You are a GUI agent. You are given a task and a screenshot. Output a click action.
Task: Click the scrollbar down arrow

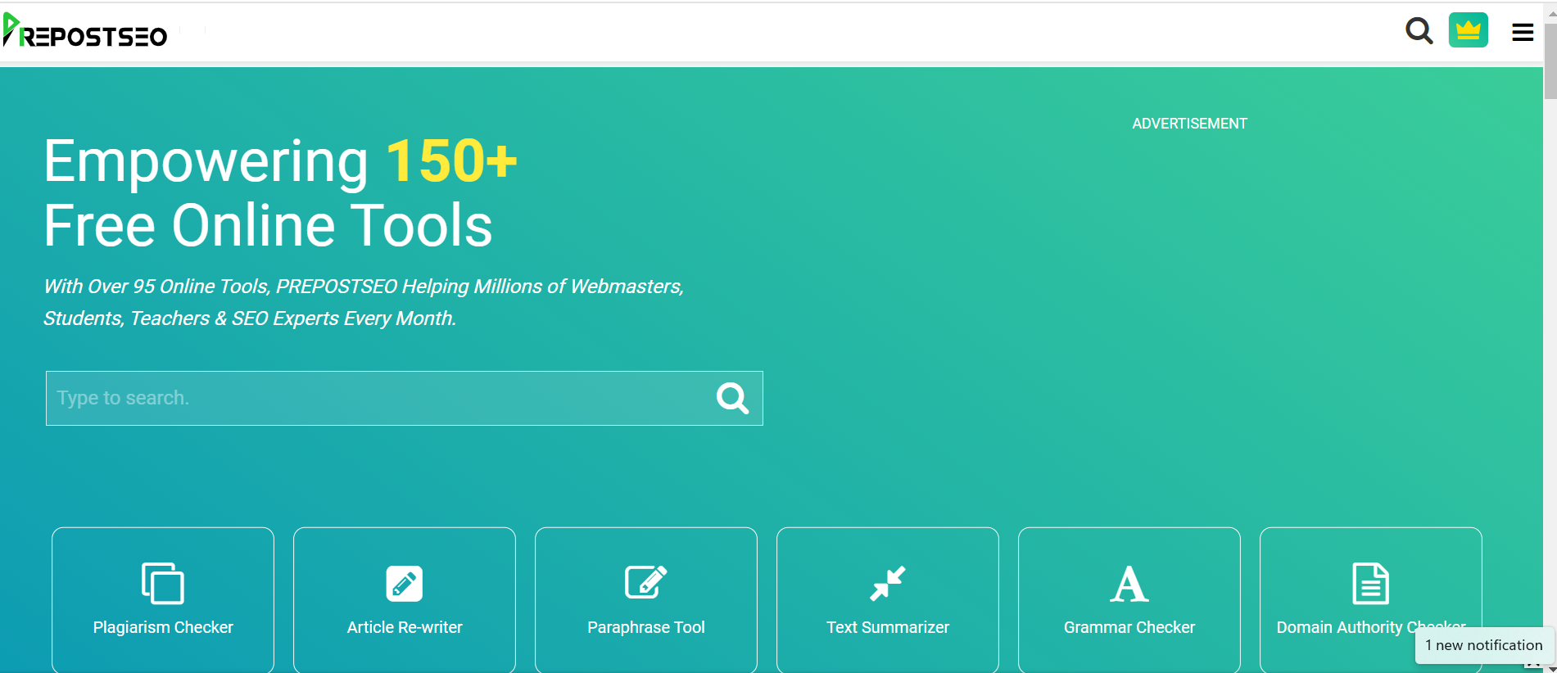coord(1550,668)
